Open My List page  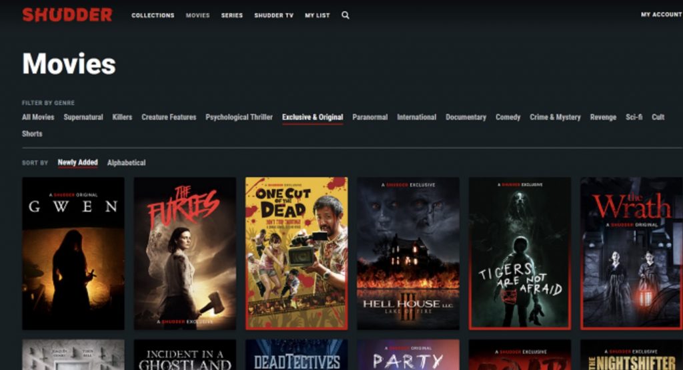pos(317,15)
